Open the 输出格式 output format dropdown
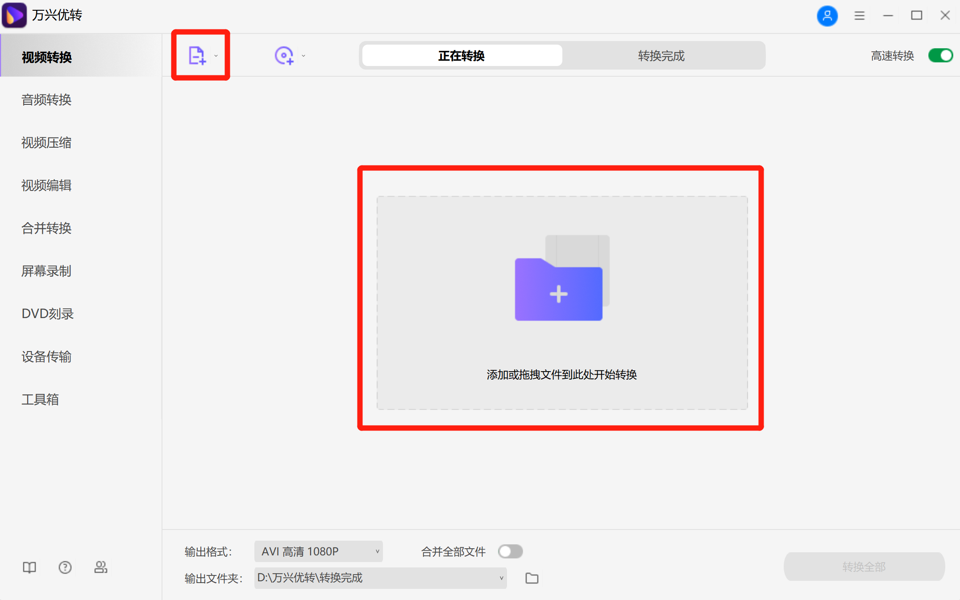 coord(318,551)
